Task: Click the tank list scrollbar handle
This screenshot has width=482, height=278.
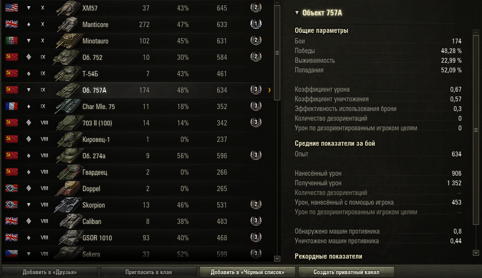Action: pos(277,53)
